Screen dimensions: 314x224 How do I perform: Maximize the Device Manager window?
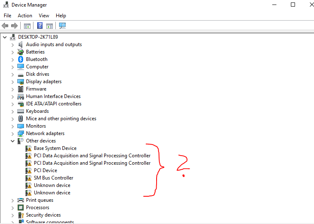[293, 5]
